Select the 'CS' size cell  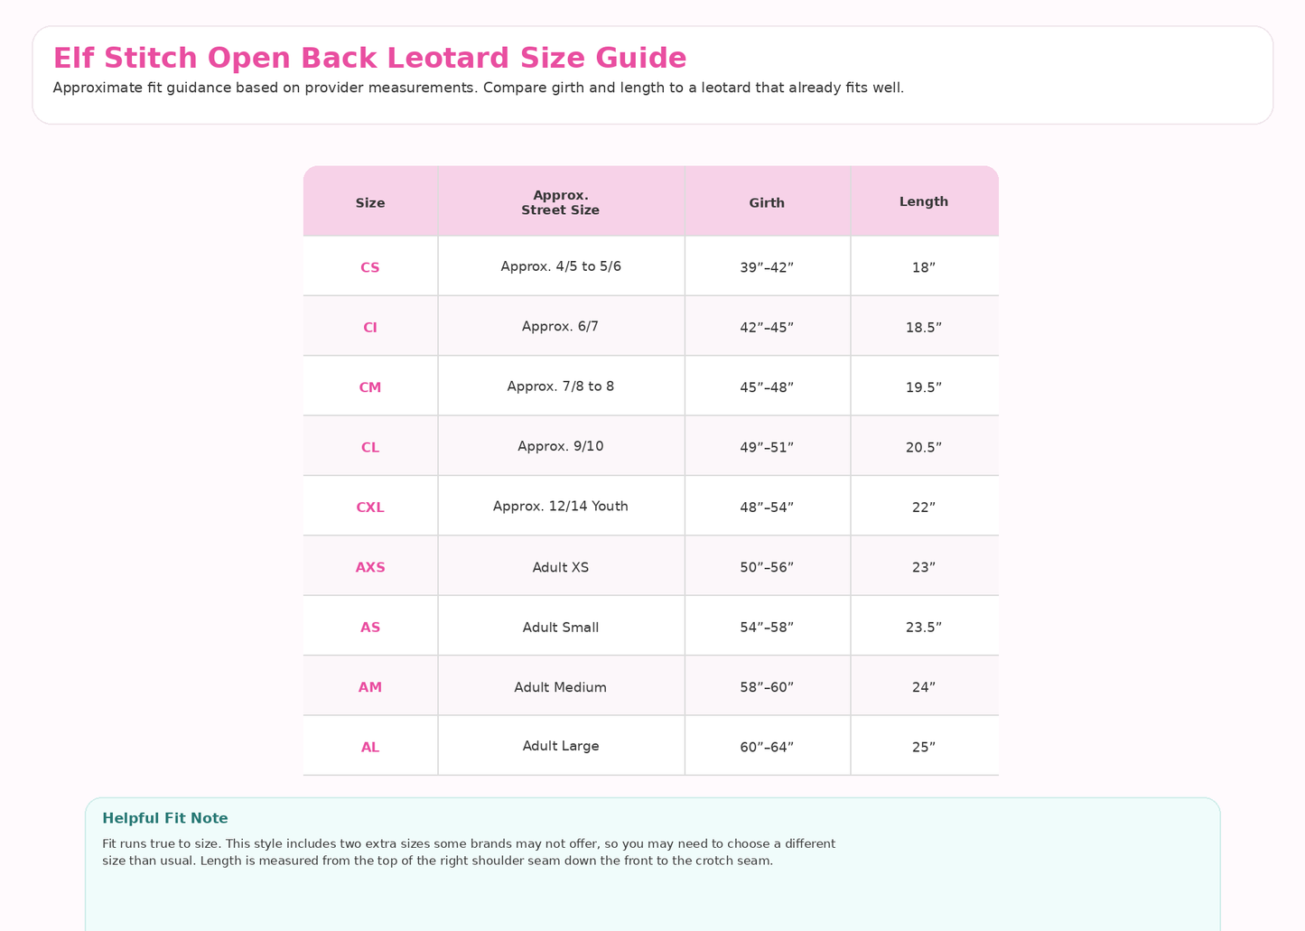click(370, 267)
